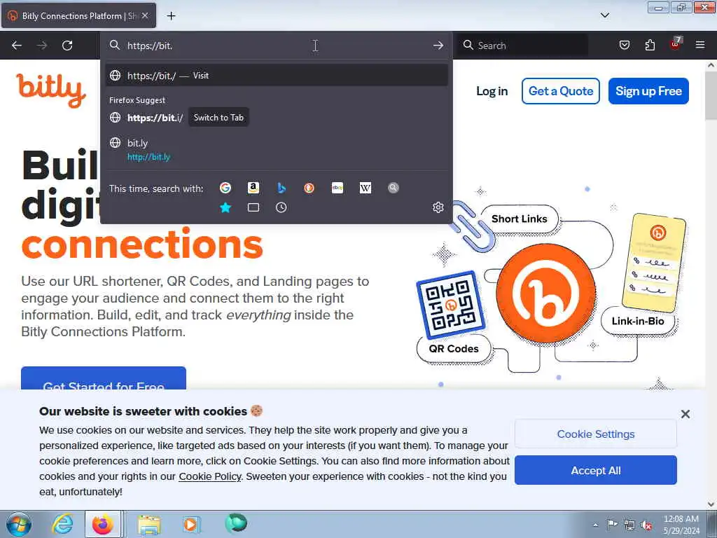Image resolution: width=717 pixels, height=538 pixels.
Task: Click the Action Center flag tray icon
Action: click(612, 525)
